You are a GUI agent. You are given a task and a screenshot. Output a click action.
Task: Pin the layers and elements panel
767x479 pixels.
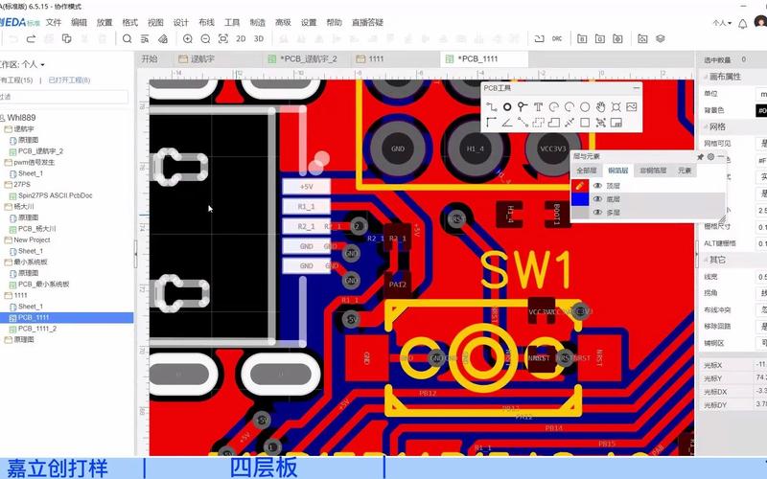[x=700, y=156]
